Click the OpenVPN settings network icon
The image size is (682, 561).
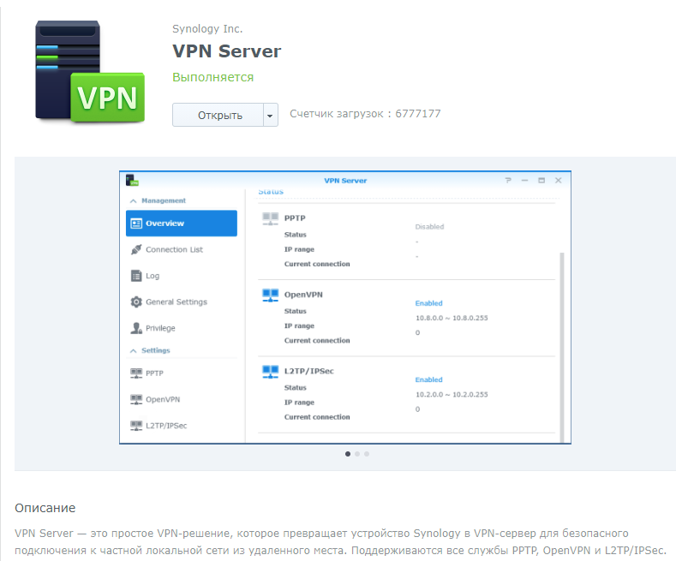(136, 399)
